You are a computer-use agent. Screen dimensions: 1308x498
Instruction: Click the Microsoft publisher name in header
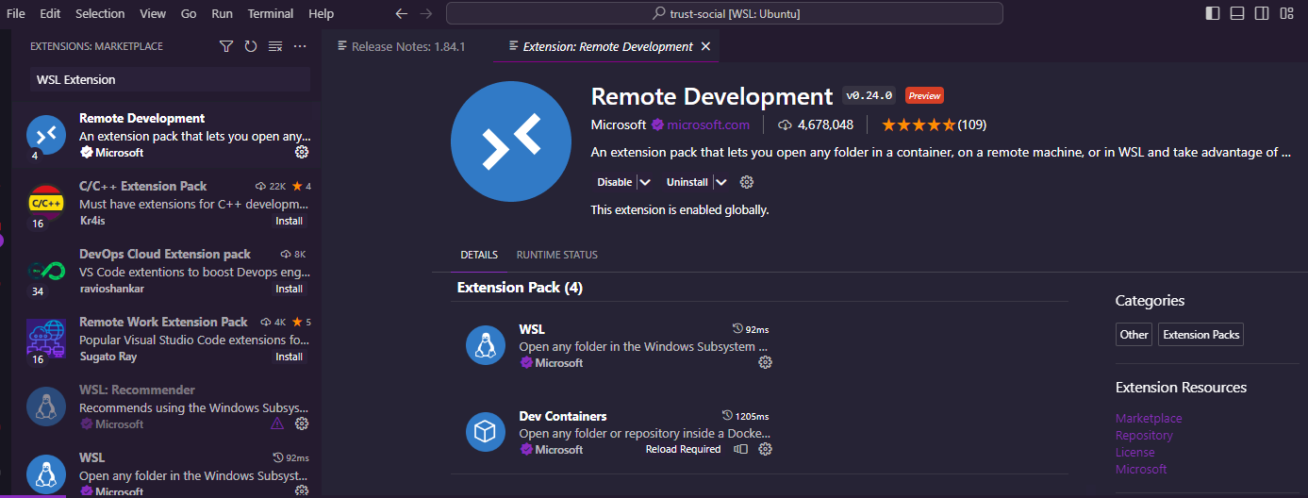(x=619, y=124)
